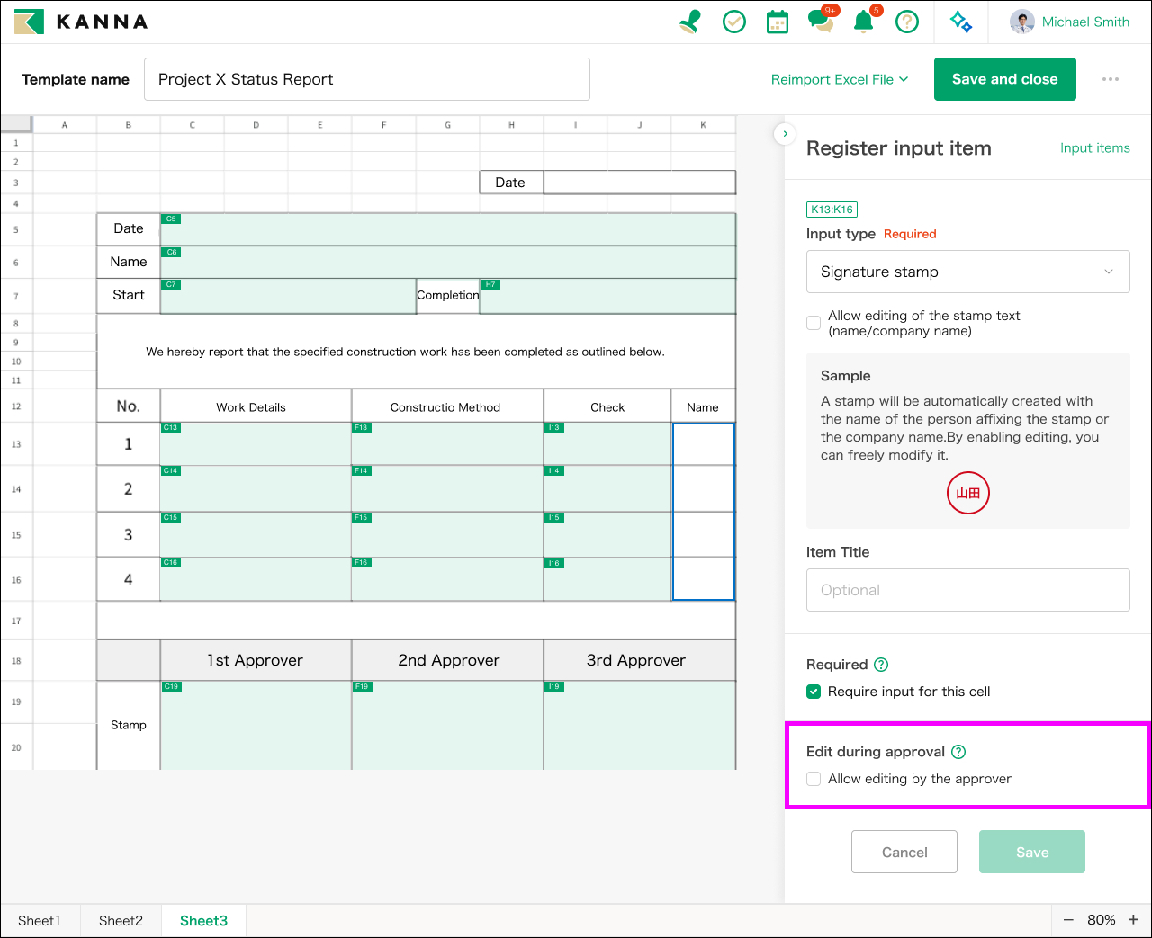1152x938 pixels.
Task: Click help icon beside Edit during approval
Action: pyautogui.click(x=958, y=752)
